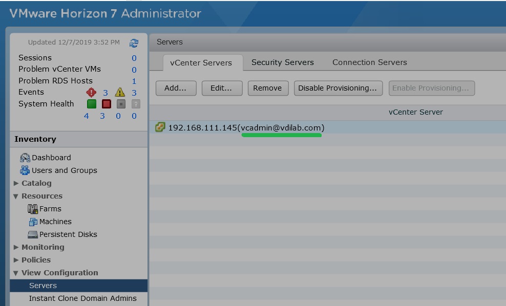The height and width of the screenshot is (306, 506).
Task: Click the Edit... button
Action: [x=222, y=89]
